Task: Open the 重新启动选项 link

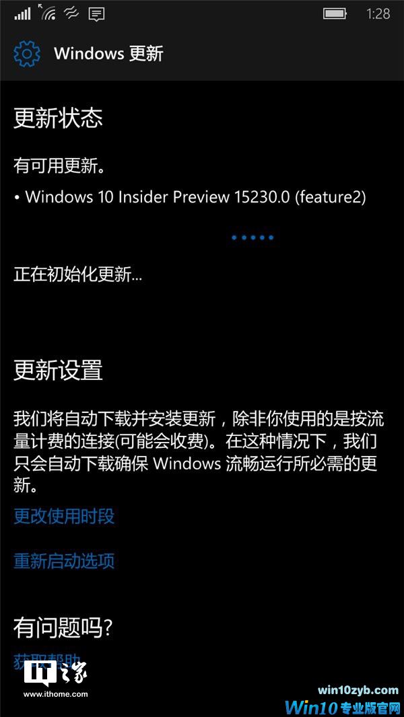Action: [x=64, y=560]
